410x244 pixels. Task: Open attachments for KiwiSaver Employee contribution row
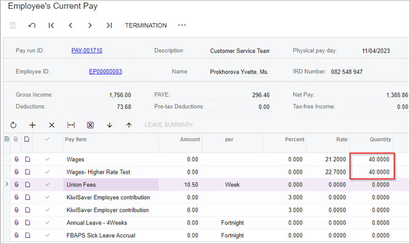point(17,198)
